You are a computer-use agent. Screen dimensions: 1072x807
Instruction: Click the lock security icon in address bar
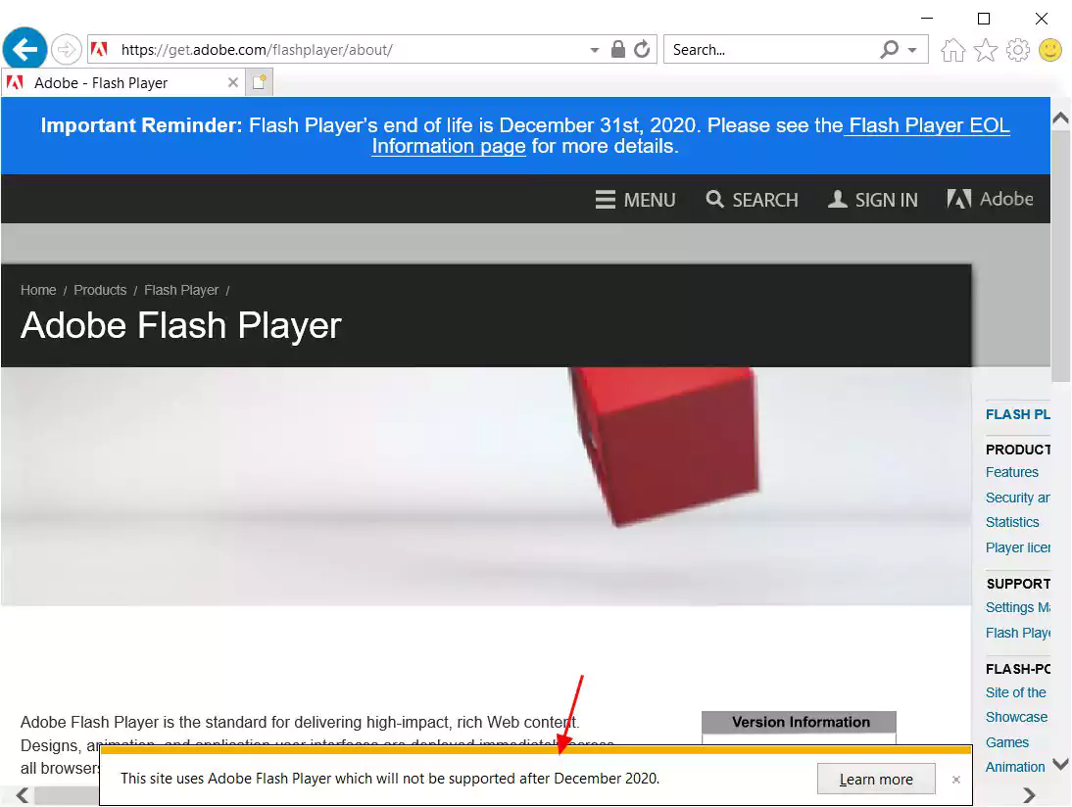click(x=618, y=49)
